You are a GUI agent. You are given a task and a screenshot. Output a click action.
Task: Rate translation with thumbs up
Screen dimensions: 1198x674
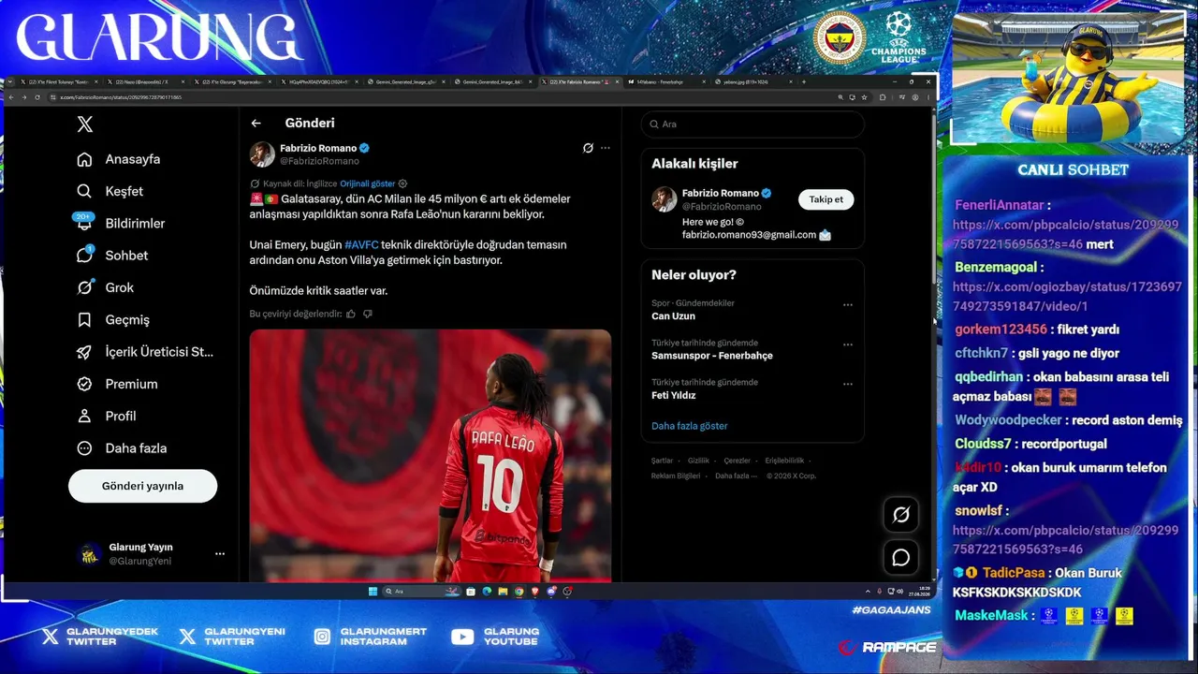351,314
